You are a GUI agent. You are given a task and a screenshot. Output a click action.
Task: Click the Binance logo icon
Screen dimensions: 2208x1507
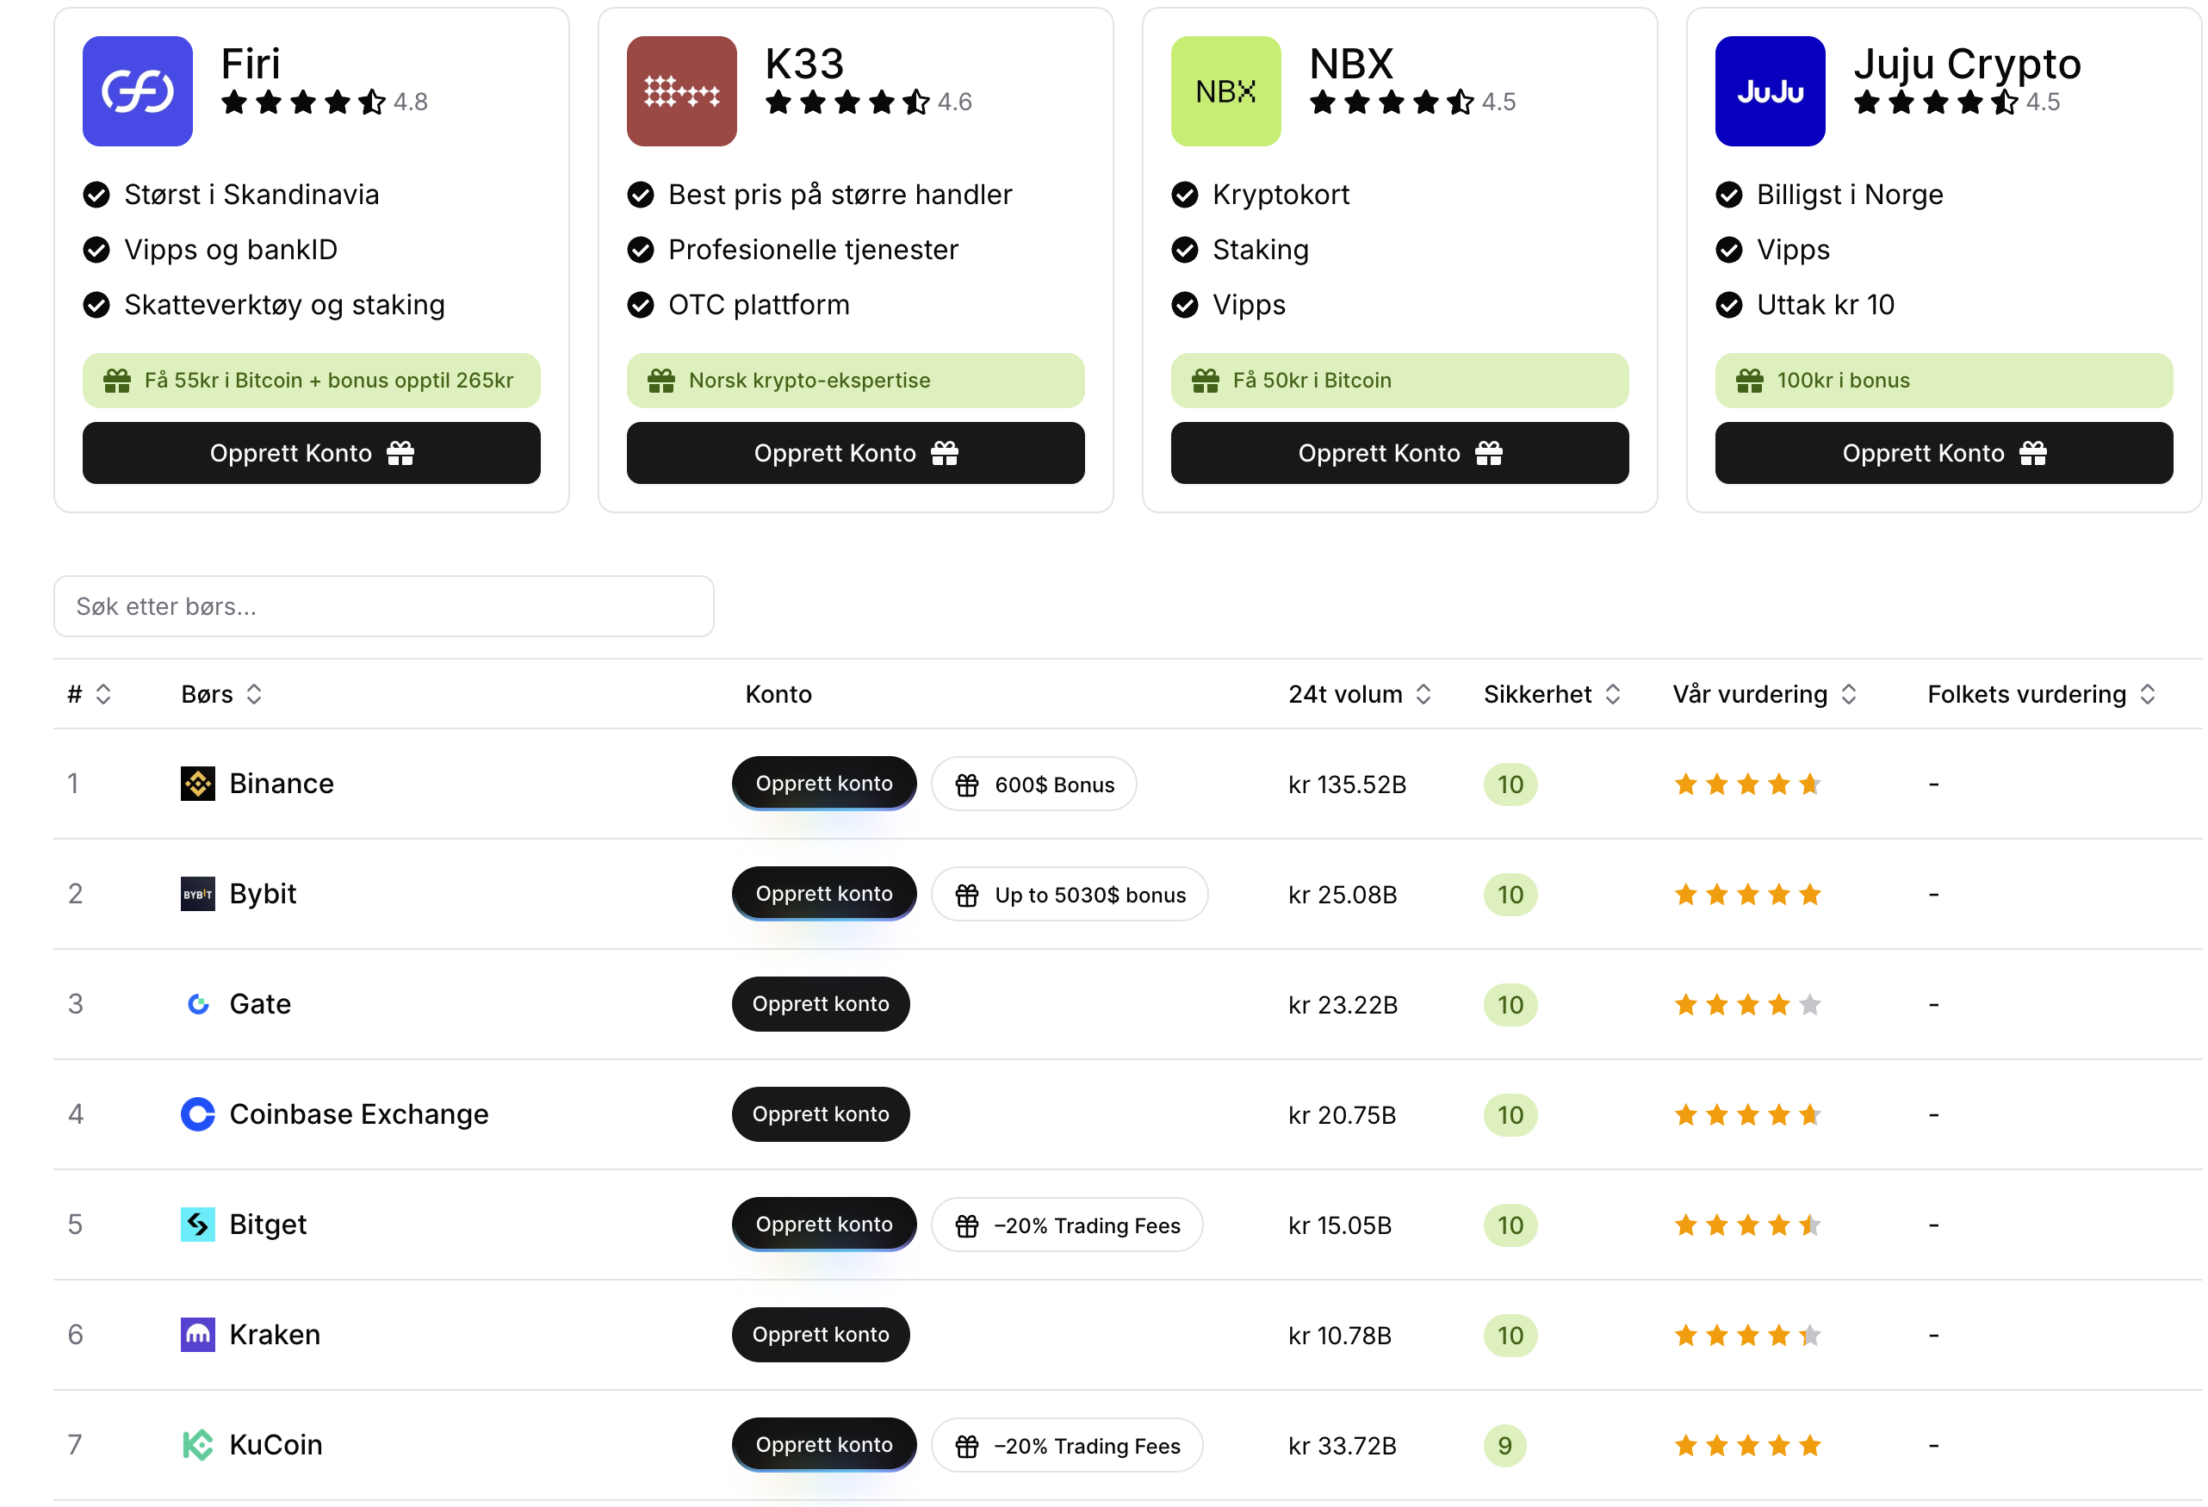[197, 784]
